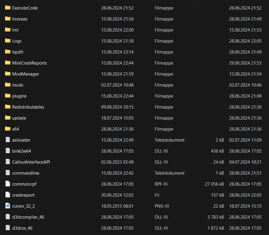The image size is (269, 235).
Task: Select the lspdfr folder name
Action: point(18,52)
